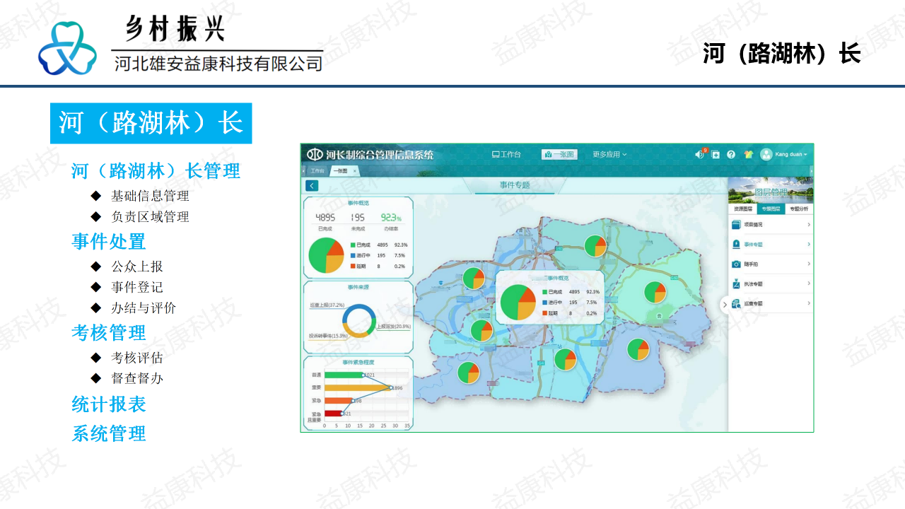Click the 事件专题 map title tab

[515, 185]
